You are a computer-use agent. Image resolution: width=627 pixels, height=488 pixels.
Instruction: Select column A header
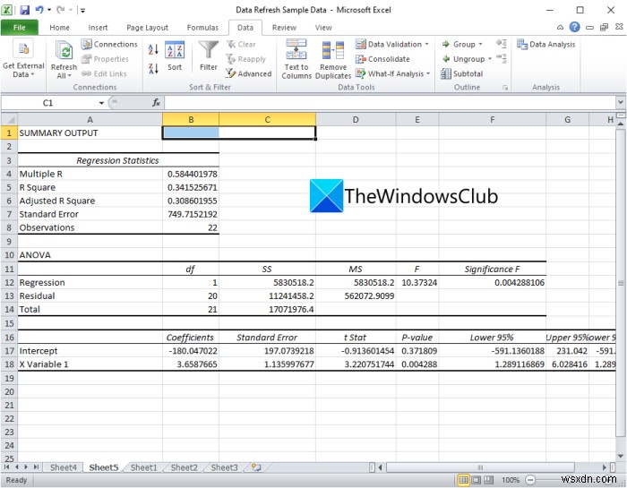pyautogui.click(x=90, y=119)
